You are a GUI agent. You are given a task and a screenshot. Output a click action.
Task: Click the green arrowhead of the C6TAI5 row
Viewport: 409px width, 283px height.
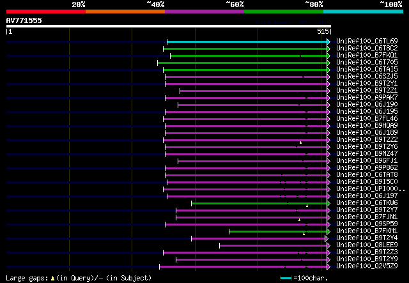click(328, 70)
